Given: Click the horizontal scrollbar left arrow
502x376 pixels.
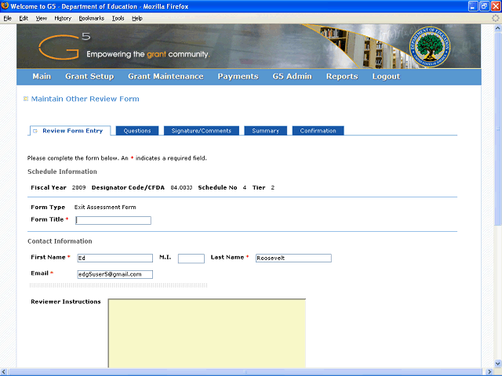Looking at the screenshot, I should point(4,372).
